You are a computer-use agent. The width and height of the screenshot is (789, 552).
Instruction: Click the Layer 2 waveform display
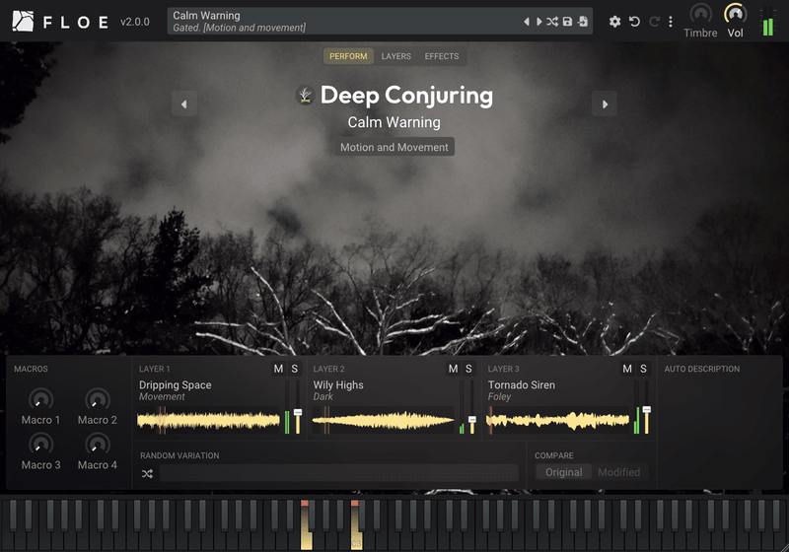click(383, 420)
